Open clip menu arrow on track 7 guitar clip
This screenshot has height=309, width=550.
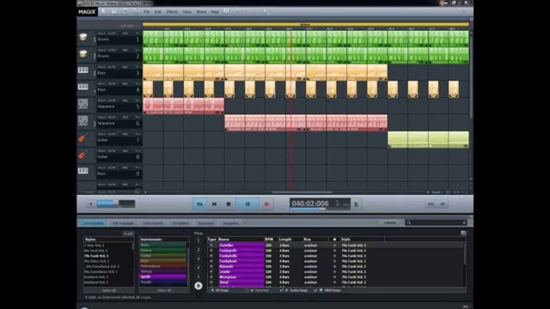(466, 146)
